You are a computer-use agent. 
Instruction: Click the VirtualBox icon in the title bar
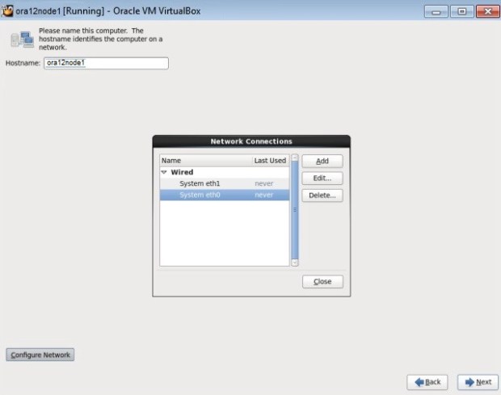[x=7, y=11]
